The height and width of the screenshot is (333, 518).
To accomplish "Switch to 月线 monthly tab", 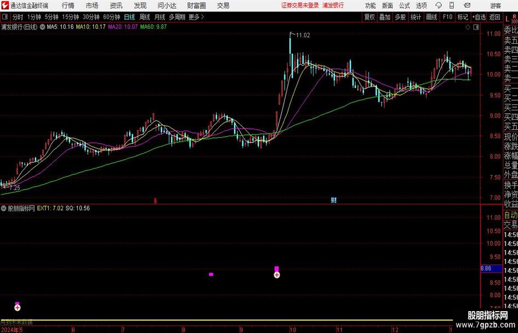I will coord(160,17).
